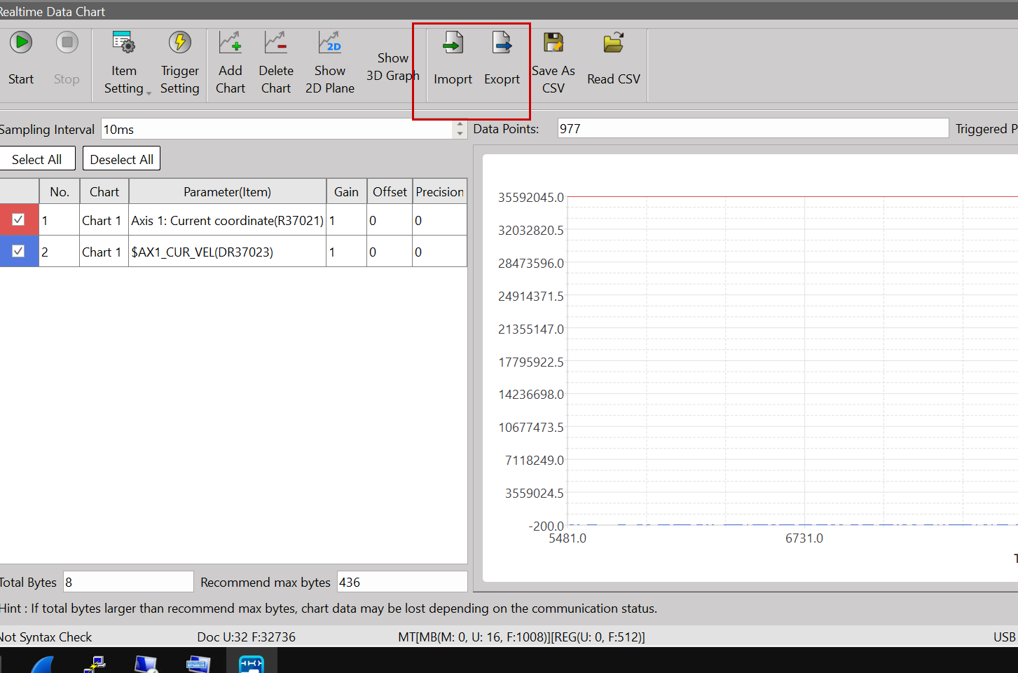Image resolution: width=1018 pixels, height=673 pixels.
Task: Start realtime data sampling
Action: [x=21, y=43]
